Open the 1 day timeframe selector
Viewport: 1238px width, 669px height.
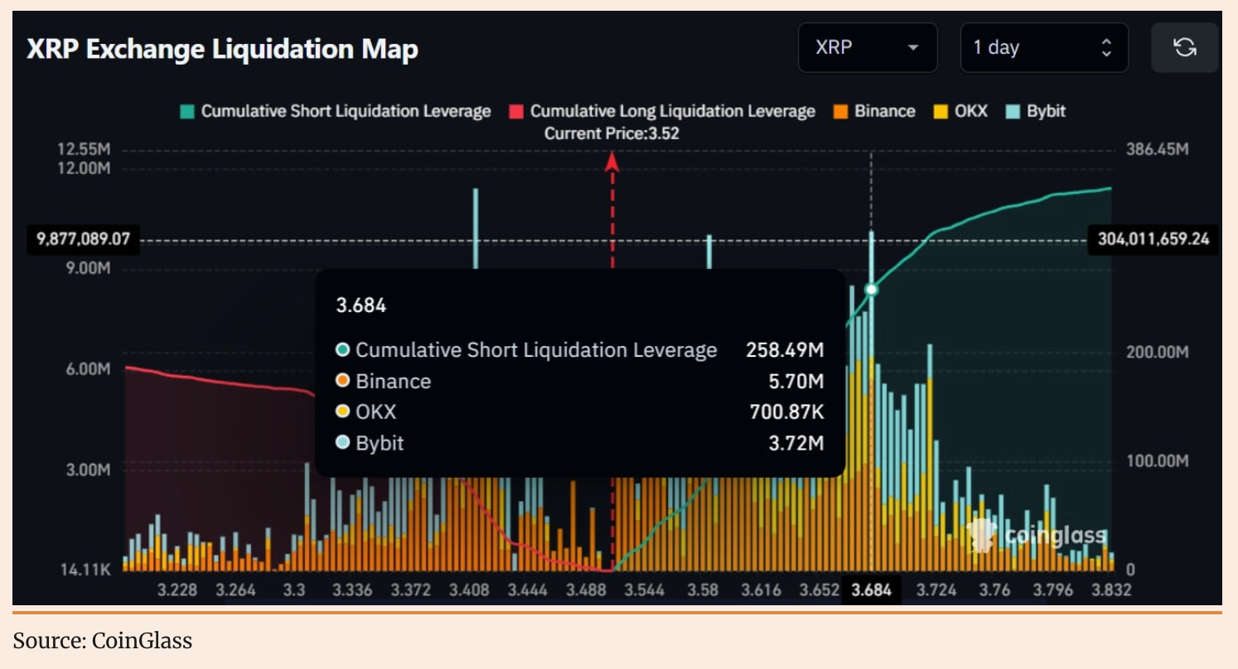1042,48
